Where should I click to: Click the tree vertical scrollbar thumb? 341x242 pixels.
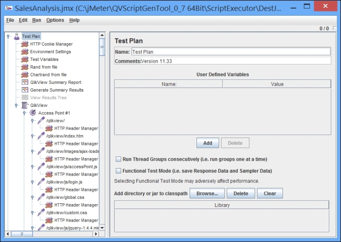click(102, 47)
